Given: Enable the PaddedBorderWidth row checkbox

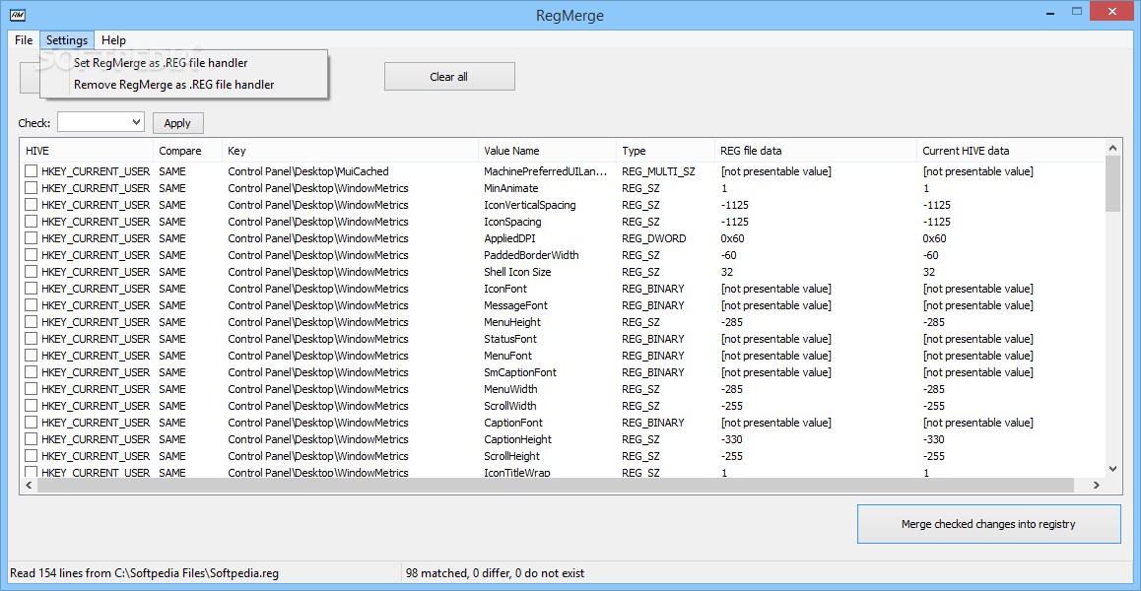Looking at the screenshot, I should (32, 255).
